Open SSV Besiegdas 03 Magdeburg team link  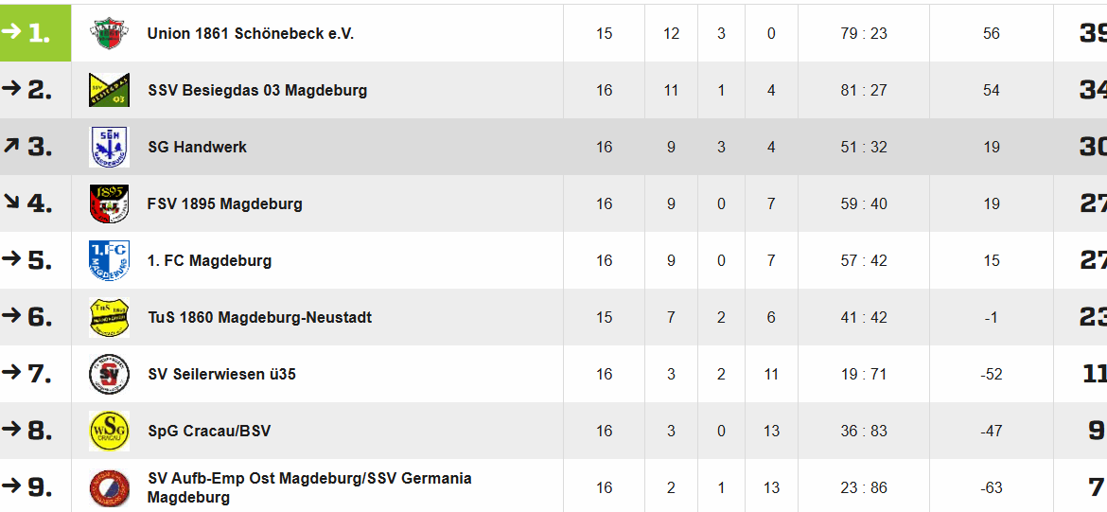[x=257, y=91]
